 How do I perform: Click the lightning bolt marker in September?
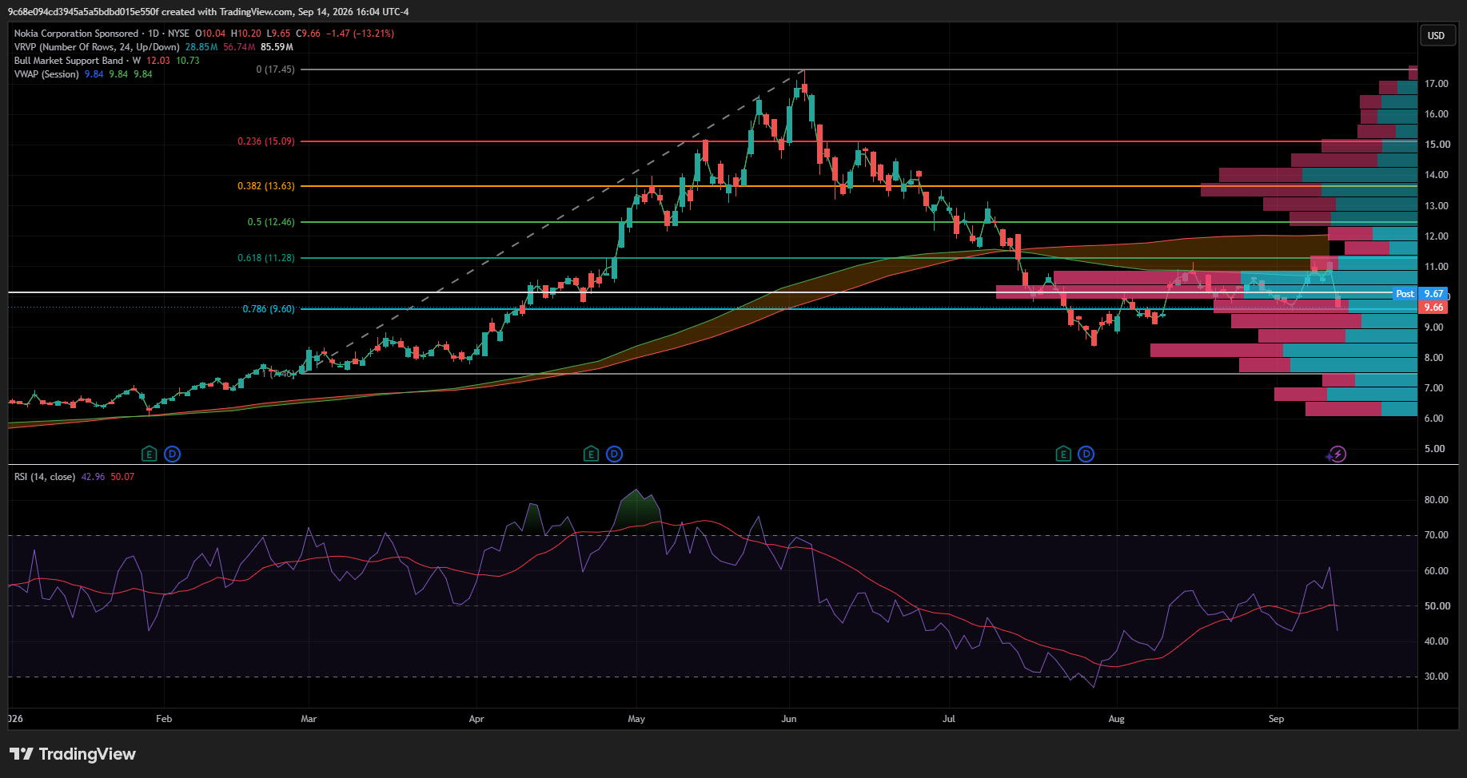[x=1337, y=454]
